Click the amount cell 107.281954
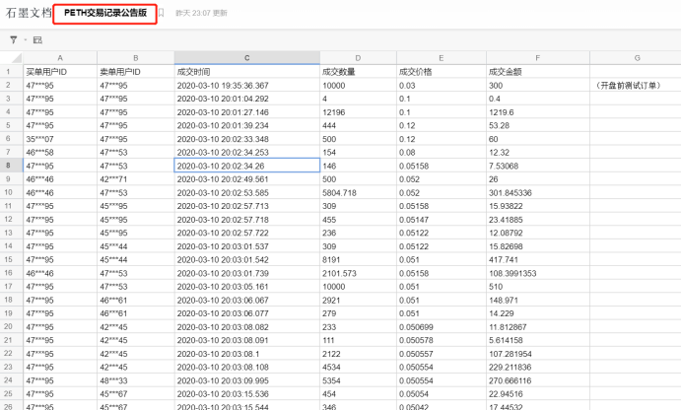Viewport: 681px width, 410px height. 538,354
